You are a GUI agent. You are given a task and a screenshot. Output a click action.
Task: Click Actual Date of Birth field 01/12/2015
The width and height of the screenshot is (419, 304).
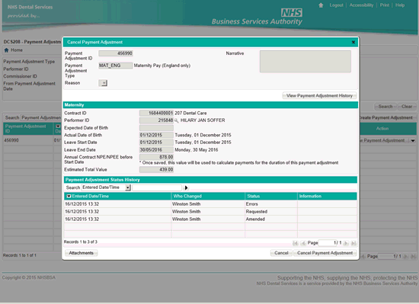156,135
